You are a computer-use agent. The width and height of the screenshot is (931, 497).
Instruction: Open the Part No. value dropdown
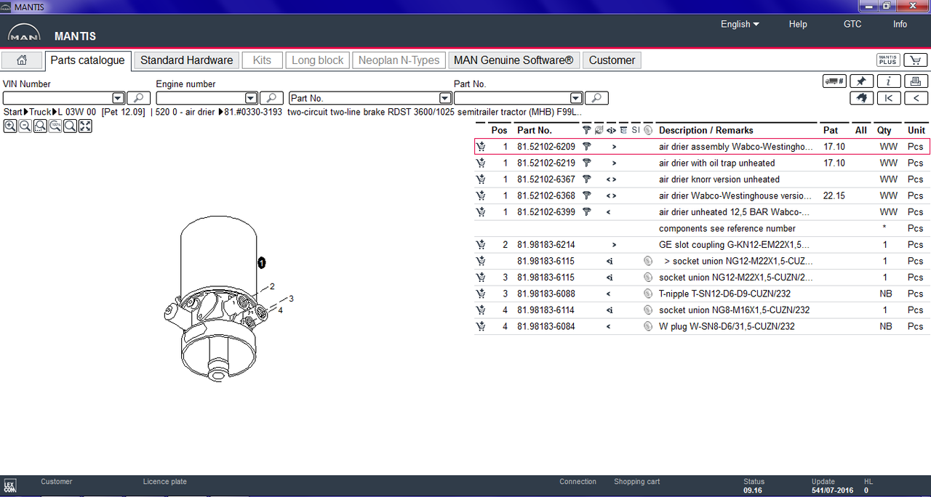click(576, 98)
